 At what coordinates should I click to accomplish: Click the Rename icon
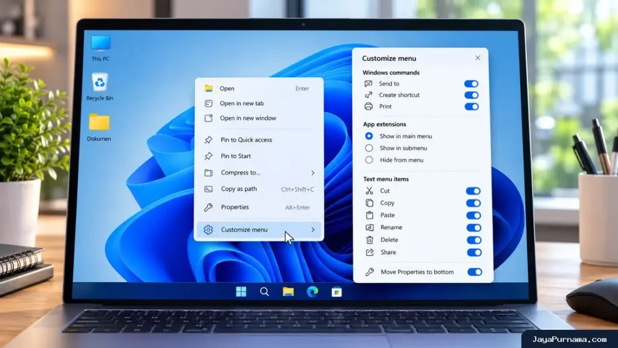(370, 227)
